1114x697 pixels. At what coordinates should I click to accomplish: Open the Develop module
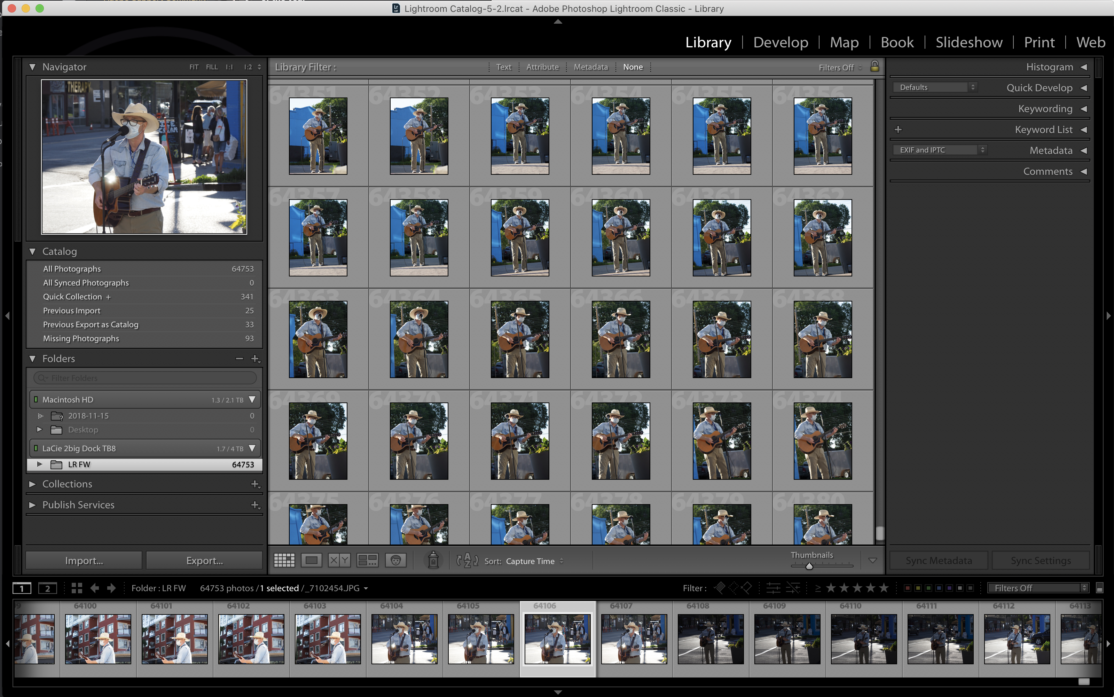click(780, 42)
